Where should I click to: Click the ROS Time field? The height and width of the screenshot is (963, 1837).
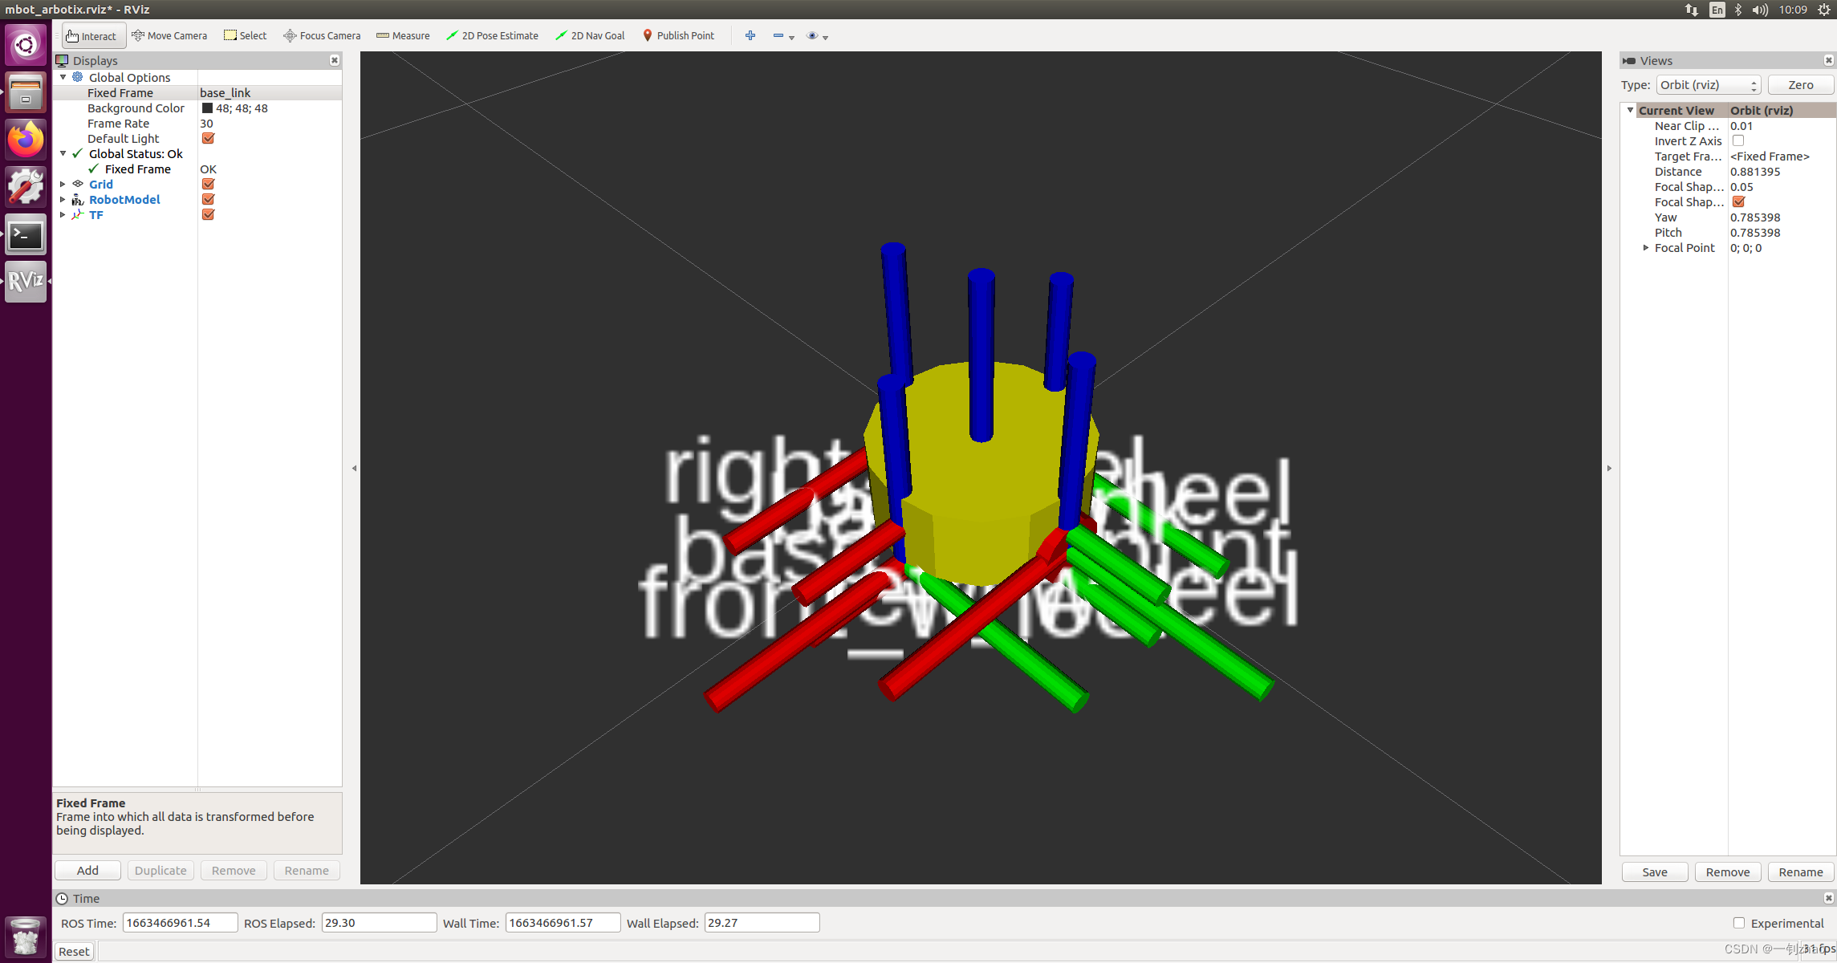click(180, 923)
